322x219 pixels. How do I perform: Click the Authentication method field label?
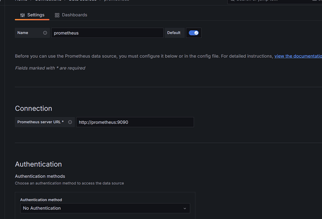pos(41,200)
